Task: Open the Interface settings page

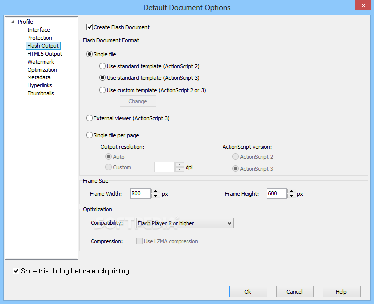Action: [x=39, y=30]
